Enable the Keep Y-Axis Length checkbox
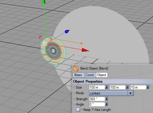 click(x=78, y=110)
